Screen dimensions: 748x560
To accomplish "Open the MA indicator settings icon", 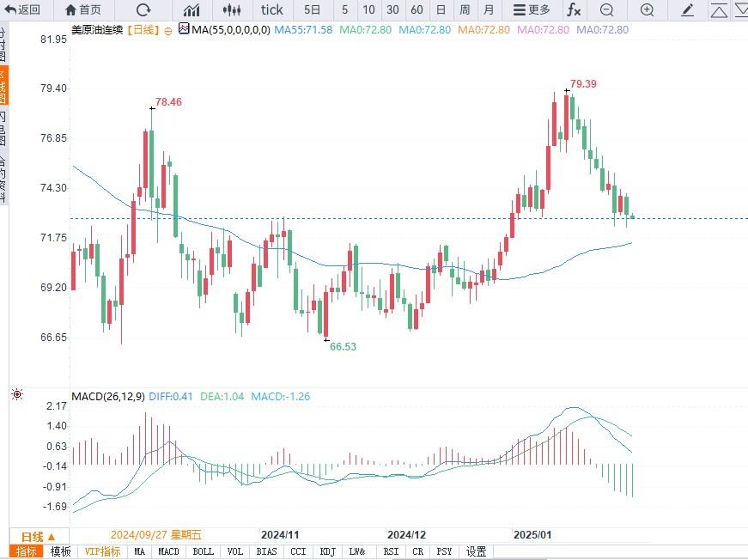I will (x=184, y=29).
